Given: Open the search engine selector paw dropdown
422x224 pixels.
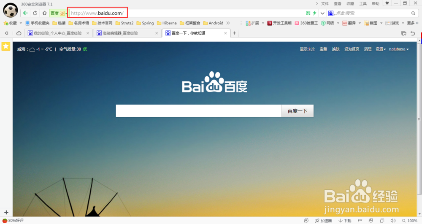Looking at the screenshot, I should pos(332,13).
